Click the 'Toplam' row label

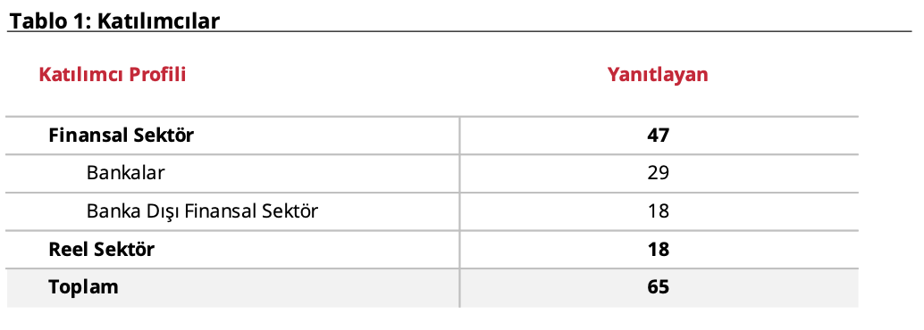click(x=83, y=287)
